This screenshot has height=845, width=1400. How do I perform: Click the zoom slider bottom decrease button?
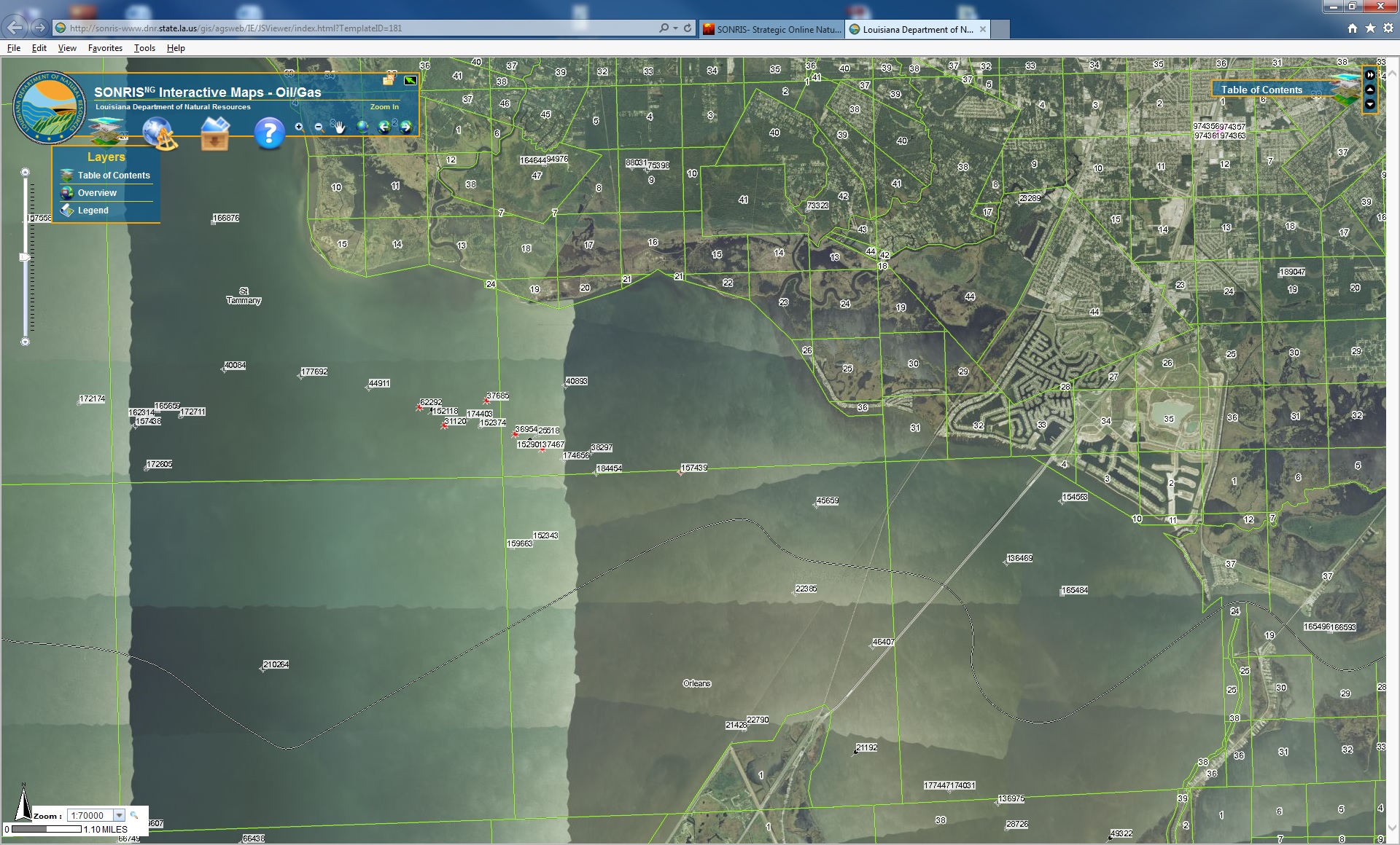click(x=25, y=342)
